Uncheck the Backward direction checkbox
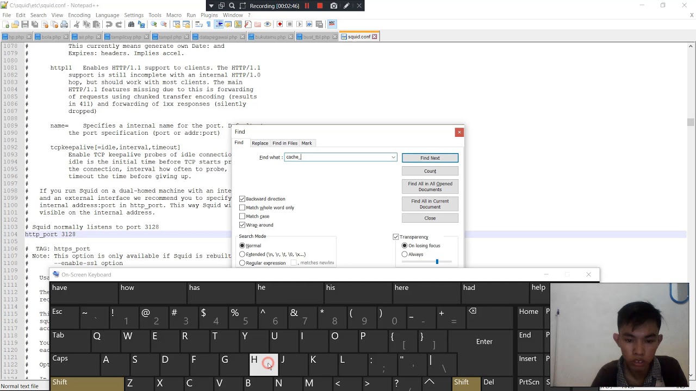 [x=243, y=199]
